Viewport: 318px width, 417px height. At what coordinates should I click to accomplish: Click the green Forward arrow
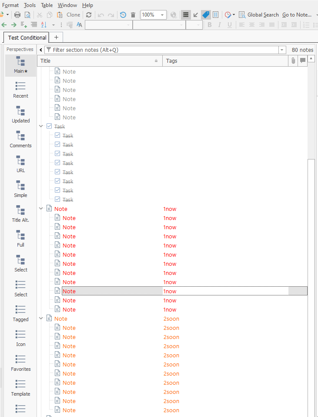14,25
